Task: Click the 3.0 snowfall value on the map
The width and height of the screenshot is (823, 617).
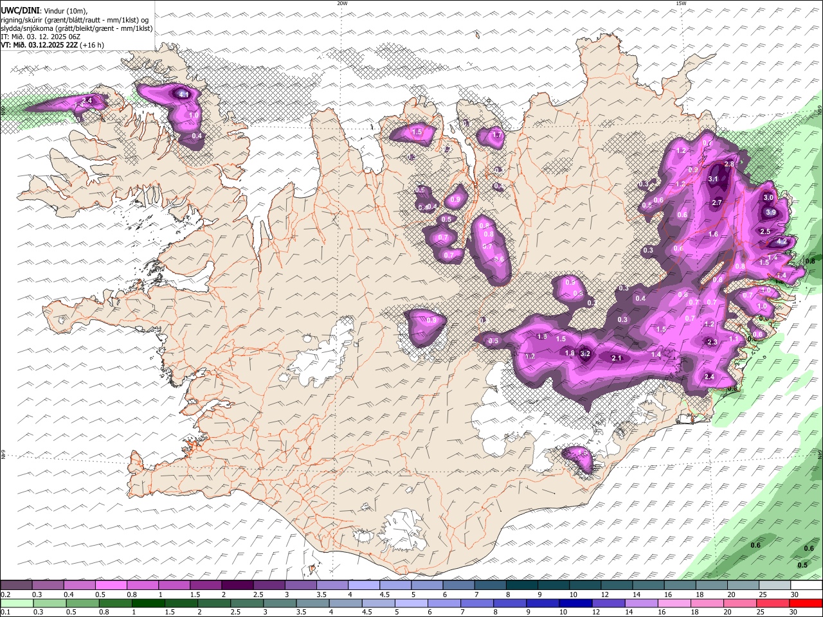Action: click(x=768, y=198)
